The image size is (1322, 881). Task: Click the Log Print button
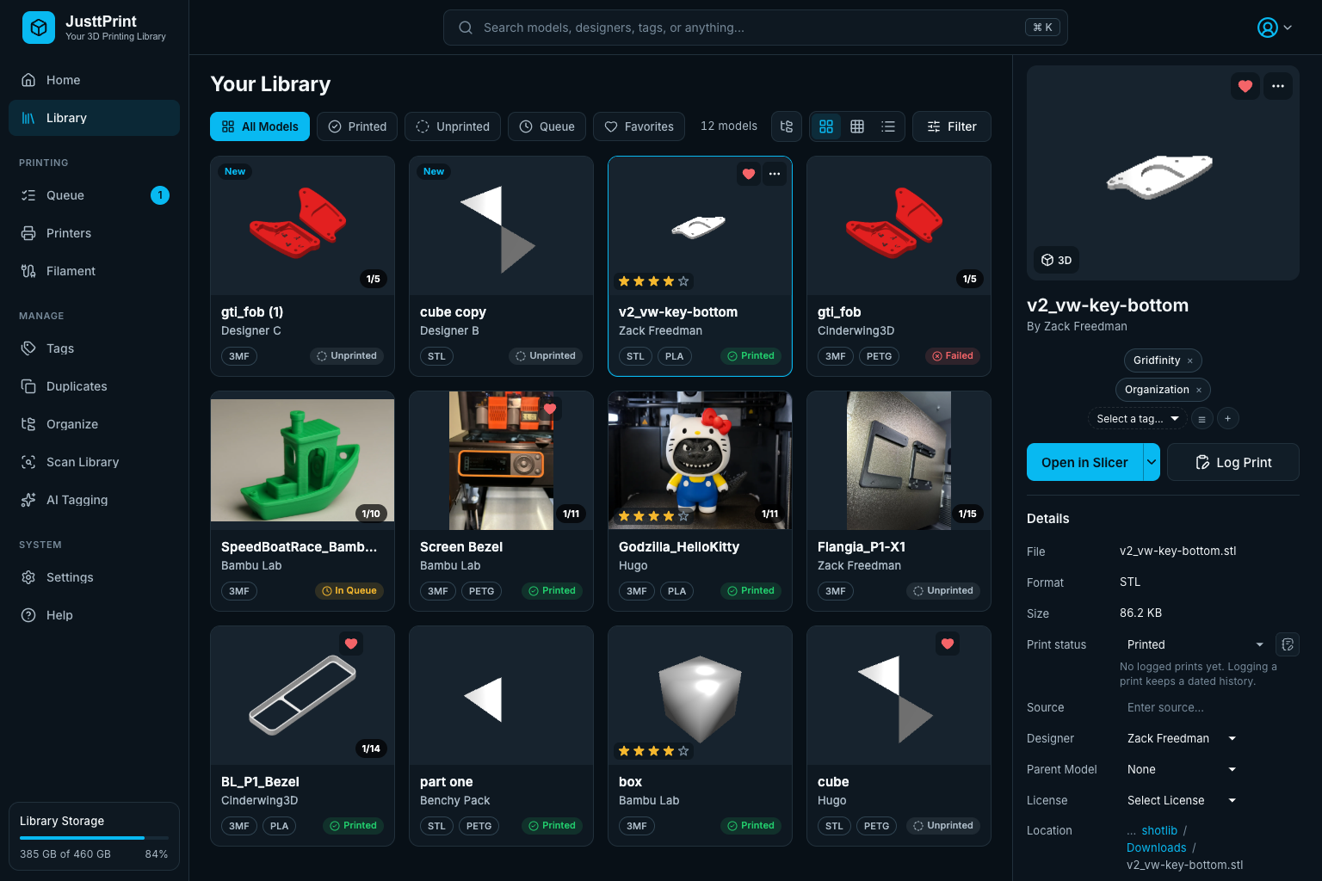pyautogui.click(x=1232, y=462)
